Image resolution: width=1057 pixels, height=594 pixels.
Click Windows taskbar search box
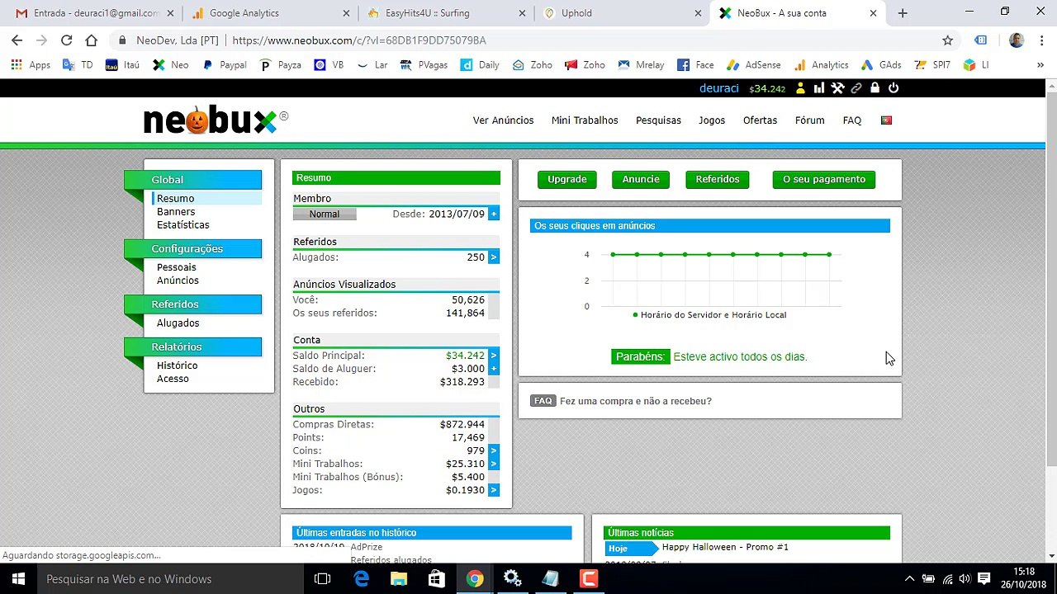pos(169,579)
